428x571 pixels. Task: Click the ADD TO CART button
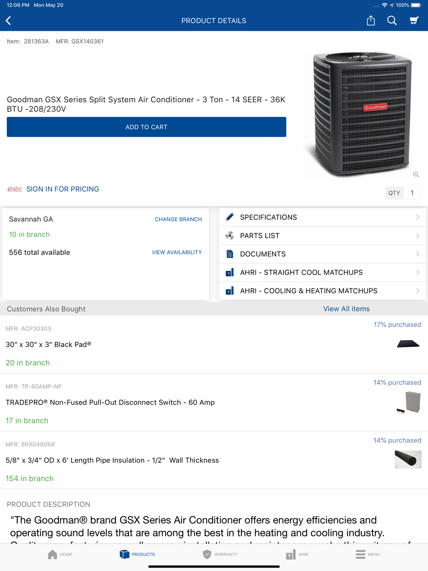pos(146,127)
